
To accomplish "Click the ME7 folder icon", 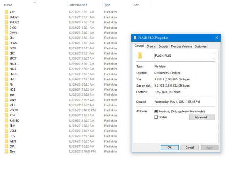I will tap(6, 105).
